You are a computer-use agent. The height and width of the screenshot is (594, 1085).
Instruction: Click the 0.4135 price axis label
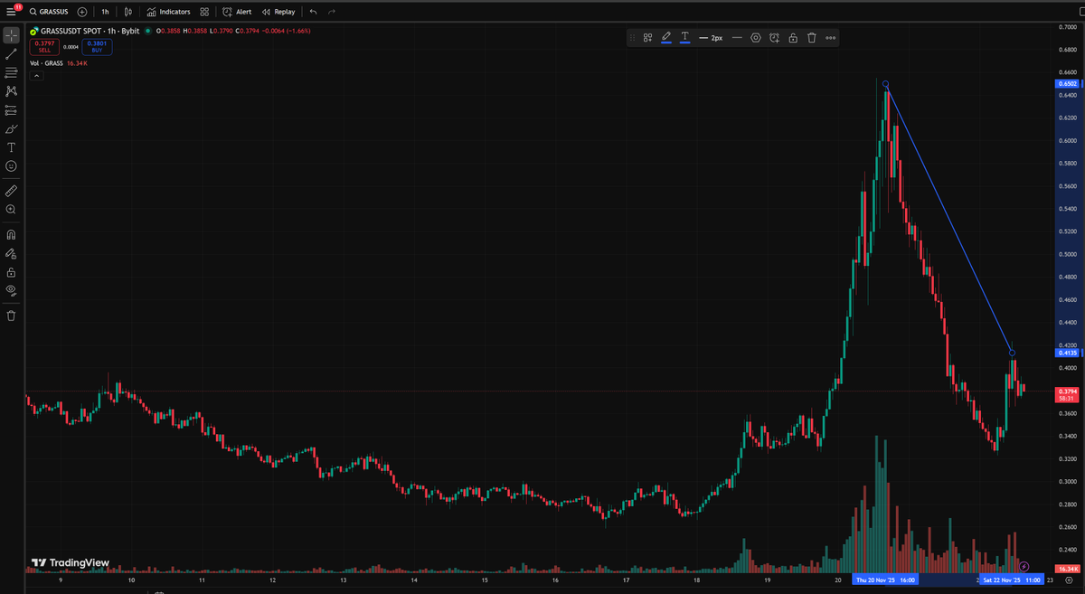(1067, 353)
